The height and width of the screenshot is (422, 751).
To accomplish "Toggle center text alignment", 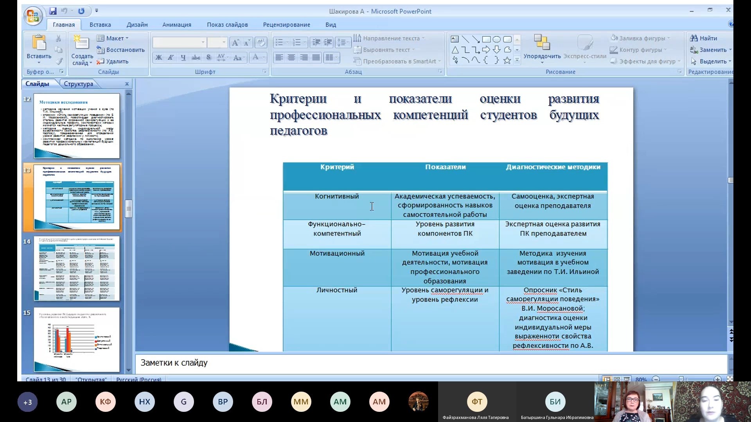I will click(291, 58).
